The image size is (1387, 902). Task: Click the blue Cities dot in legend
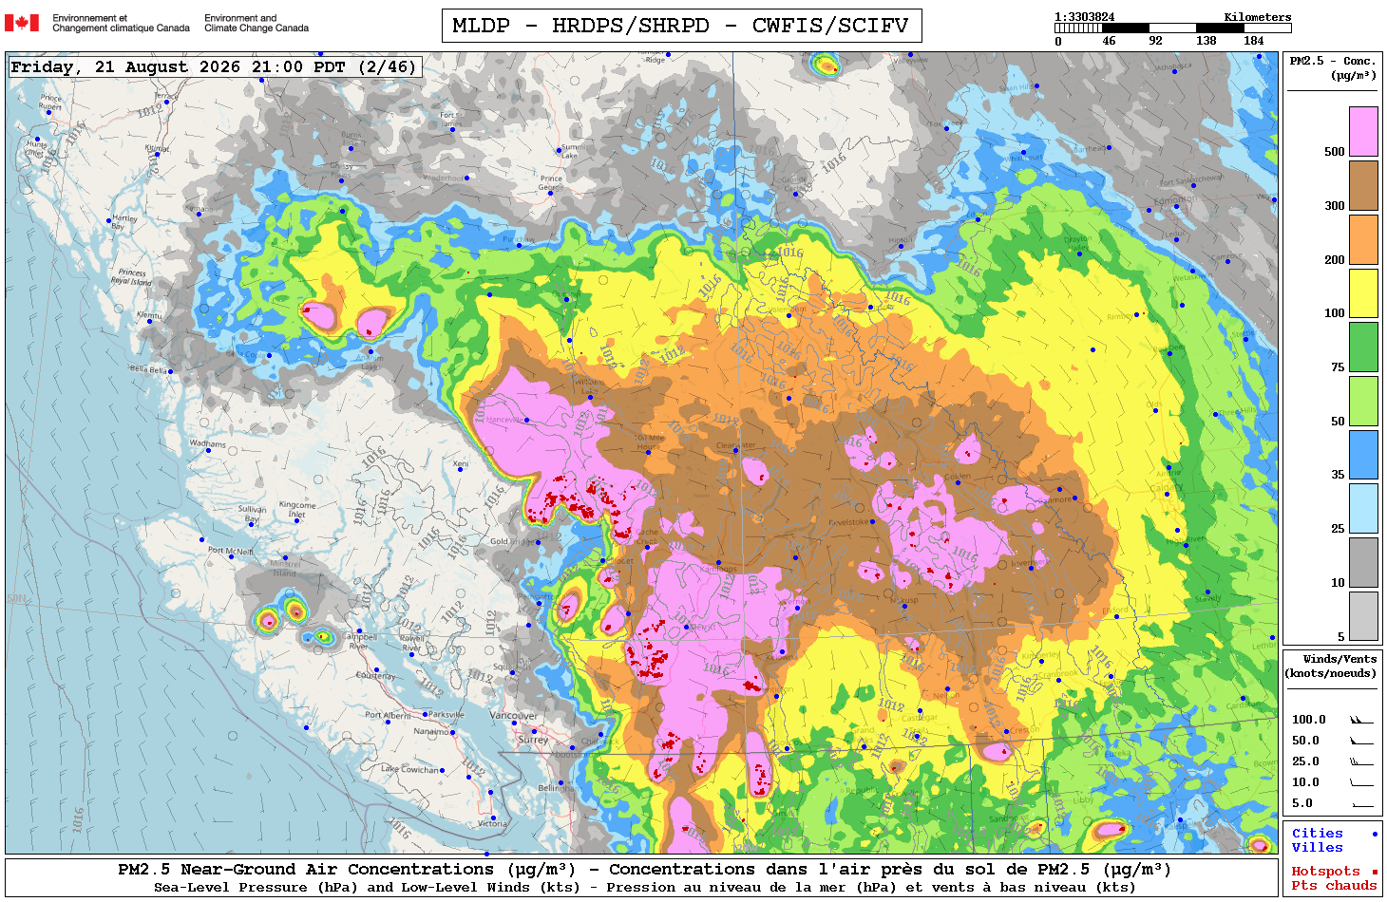point(1374,834)
